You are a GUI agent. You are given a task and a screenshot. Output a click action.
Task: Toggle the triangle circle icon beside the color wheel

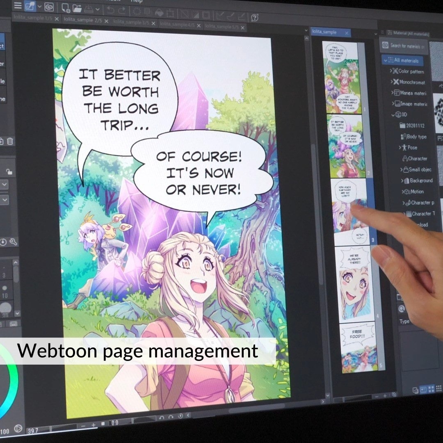(18, 429)
